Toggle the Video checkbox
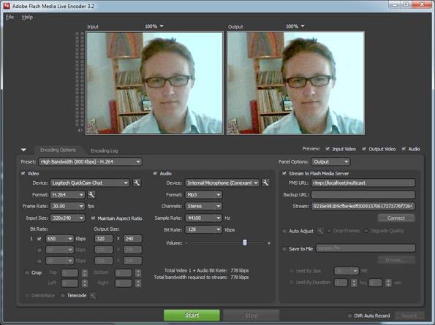Screen dimensions: 435x325 click(x=23, y=173)
